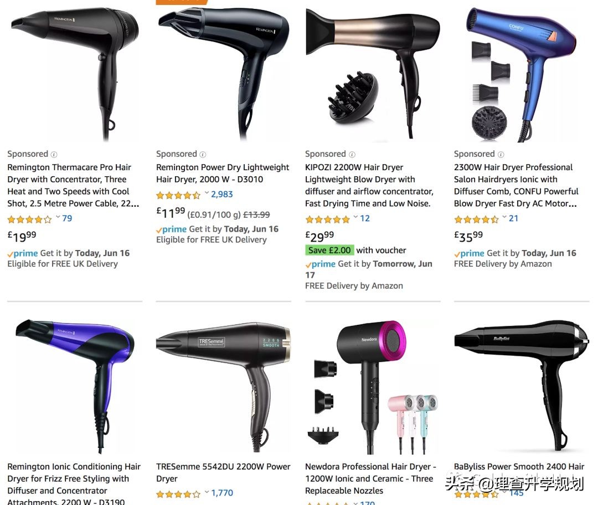
Task: Click the star rating of the KIPOZI 2200W dryer
Action: [327, 219]
